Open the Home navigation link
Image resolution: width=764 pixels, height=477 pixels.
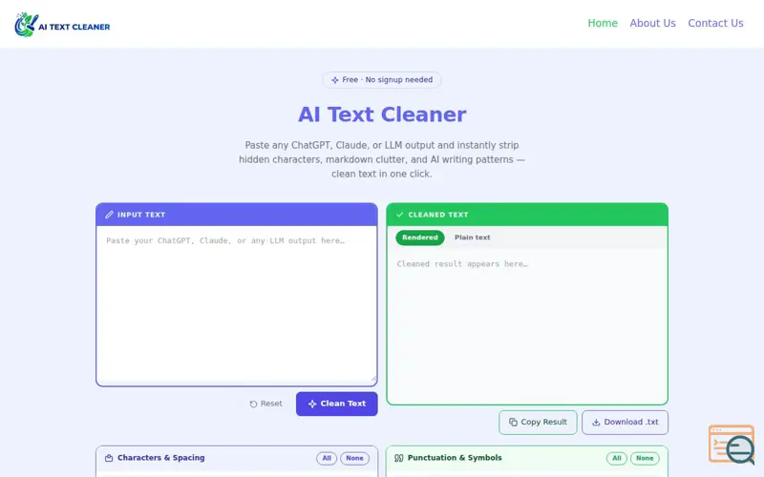(603, 23)
